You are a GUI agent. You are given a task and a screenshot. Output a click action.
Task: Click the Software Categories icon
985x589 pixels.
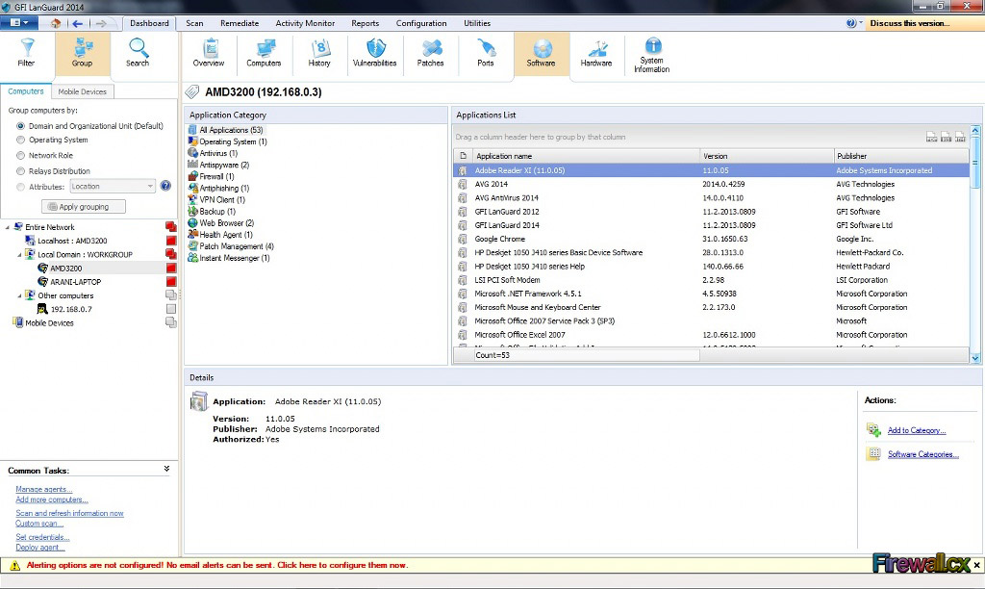coord(873,453)
